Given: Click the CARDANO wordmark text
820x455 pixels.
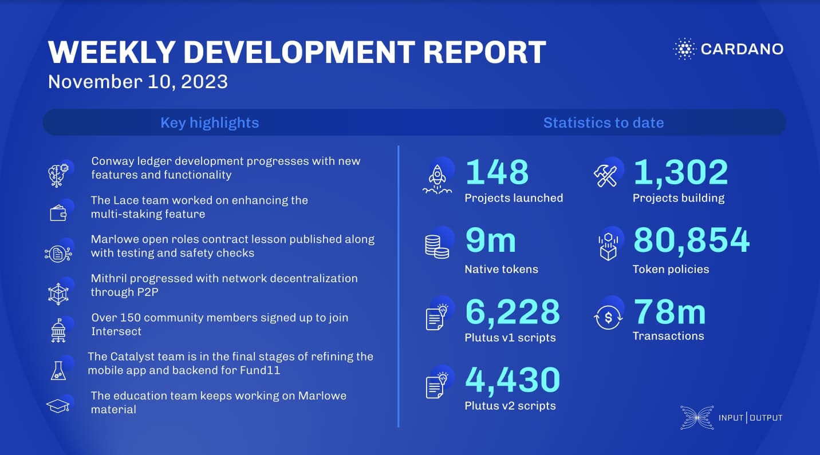Looking at the screenshot, I should coord(742,49).
